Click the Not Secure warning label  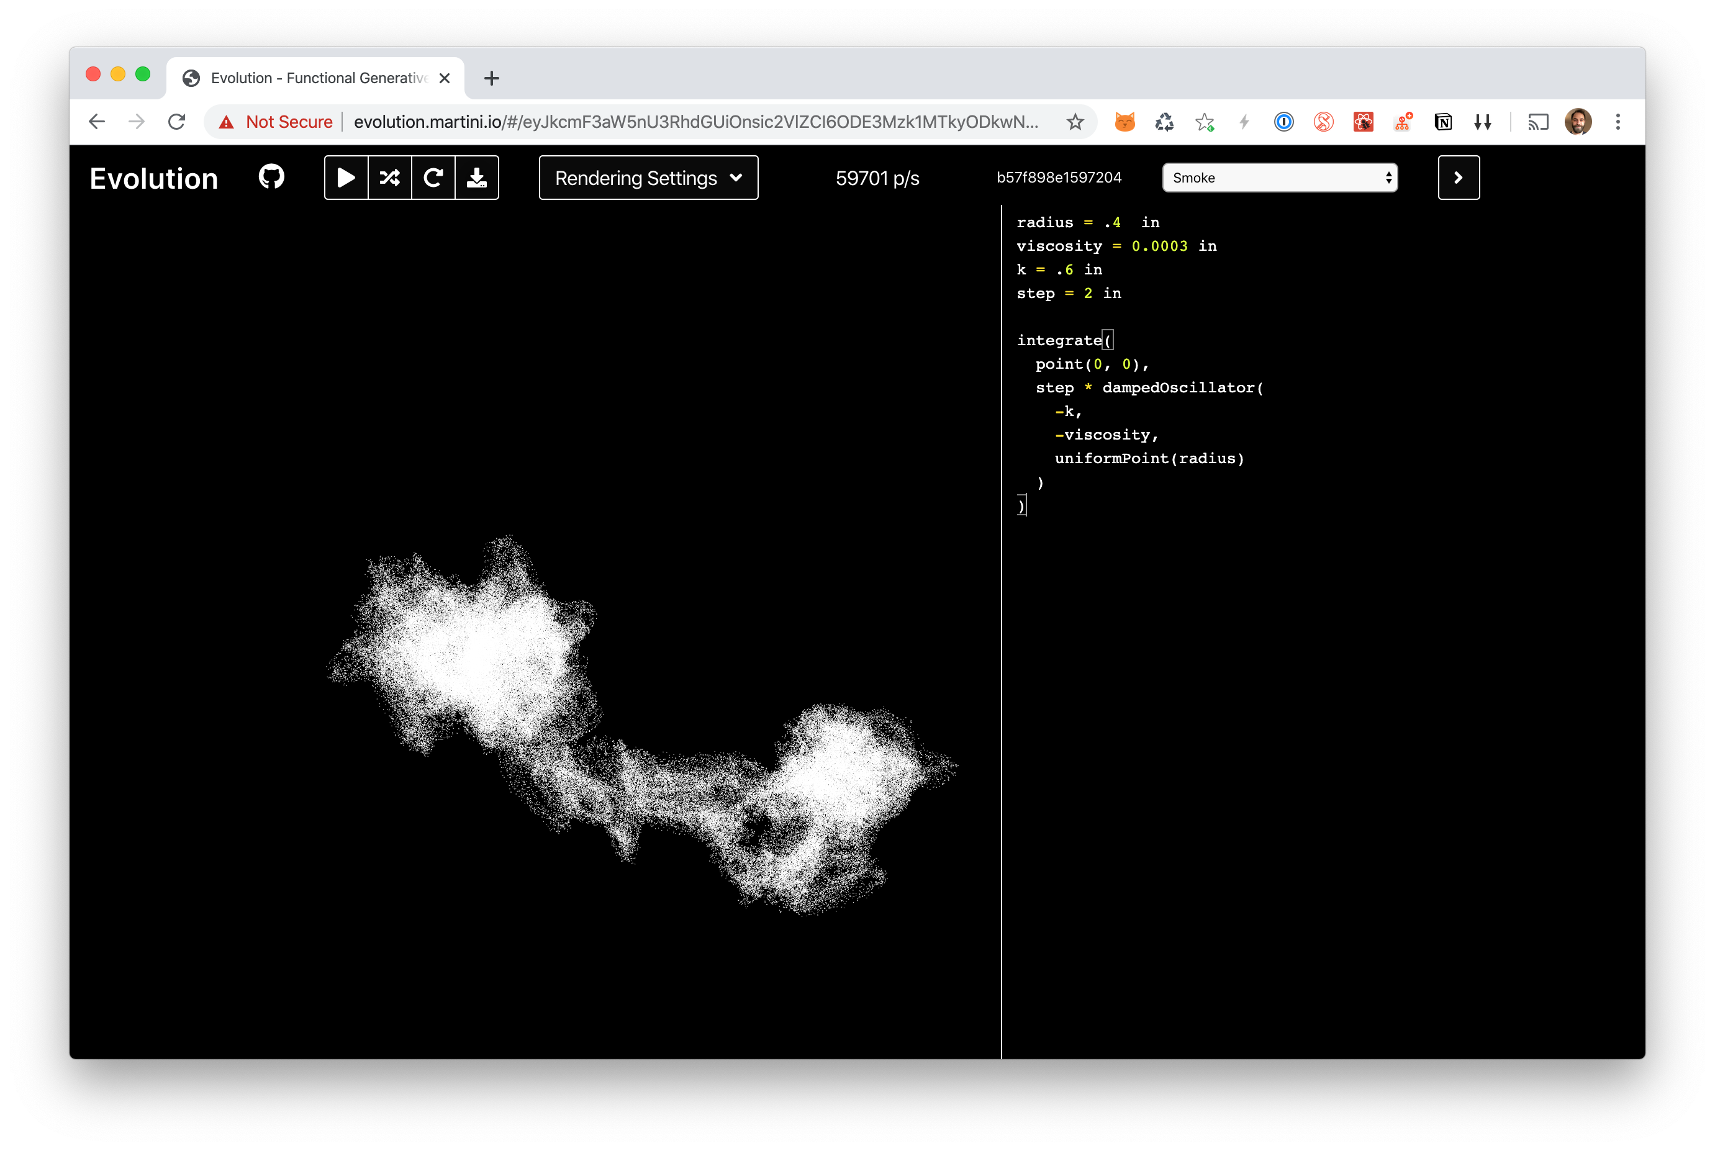click(289, 122)
